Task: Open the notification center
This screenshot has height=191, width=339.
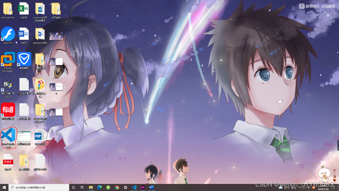Action: click(334, 187)
